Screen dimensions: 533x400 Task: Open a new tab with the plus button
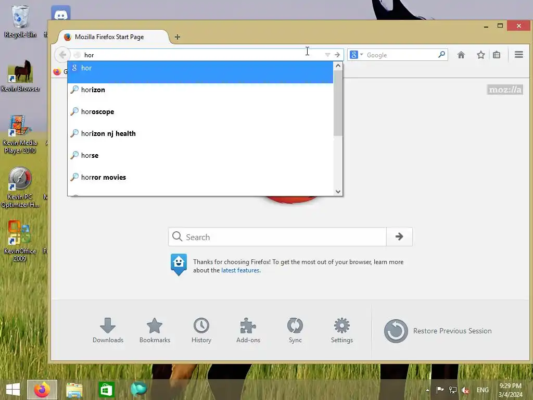click(x=177, y=37)
